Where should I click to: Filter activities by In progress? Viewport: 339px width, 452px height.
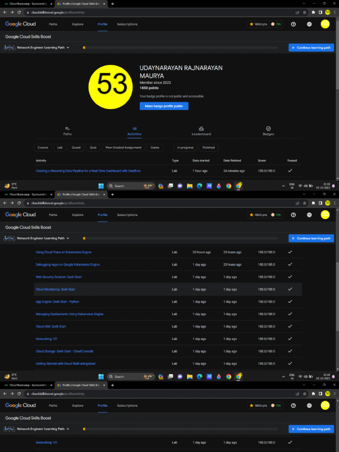[185, 147]
